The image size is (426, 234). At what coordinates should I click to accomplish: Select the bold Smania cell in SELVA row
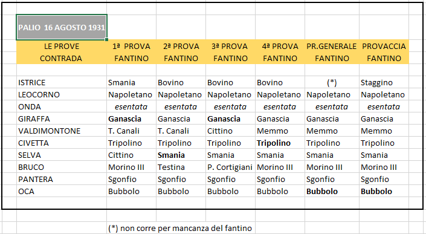(x=181, y=155)
